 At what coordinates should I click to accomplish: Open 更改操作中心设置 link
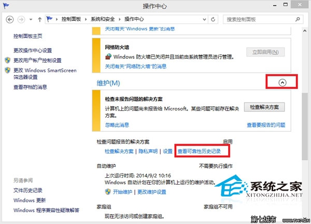(33, 50)
